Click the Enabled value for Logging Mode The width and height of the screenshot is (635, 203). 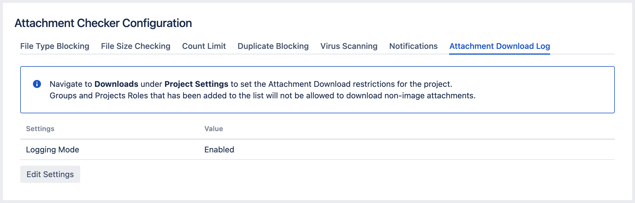[x=219, y=150]
